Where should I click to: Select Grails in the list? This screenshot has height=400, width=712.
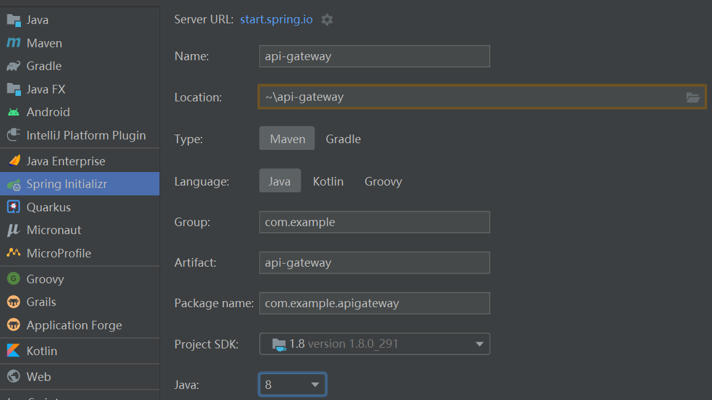80,302
